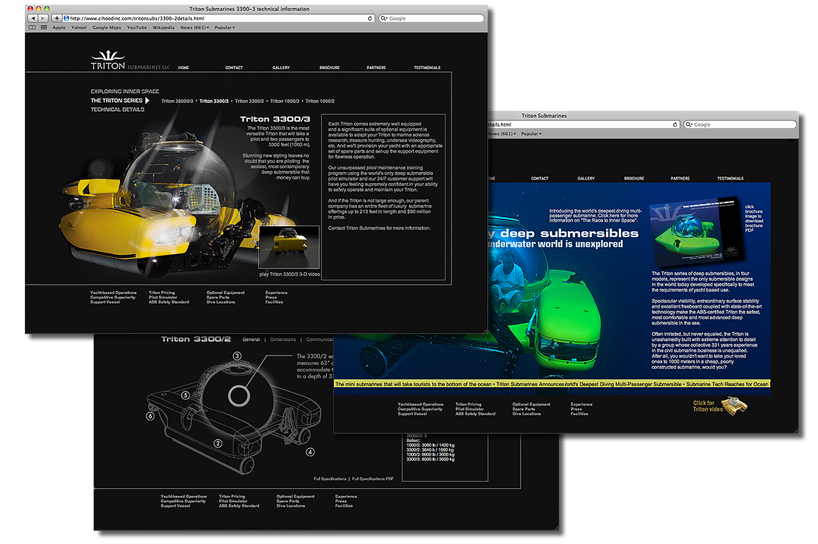Reload the 3300-2details.html page in front window
This screenshot has width=818, height=544.
pos(370,18)
